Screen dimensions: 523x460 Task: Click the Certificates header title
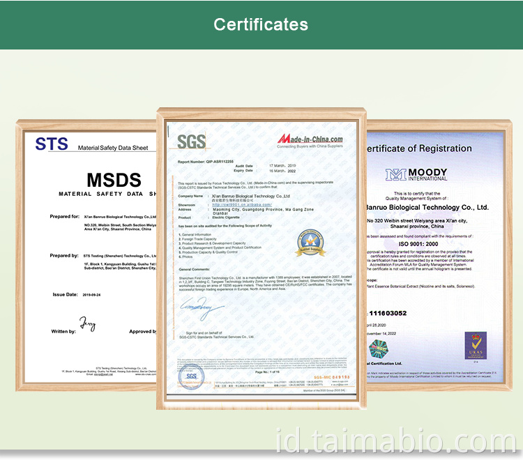click(x=261, y=24)
